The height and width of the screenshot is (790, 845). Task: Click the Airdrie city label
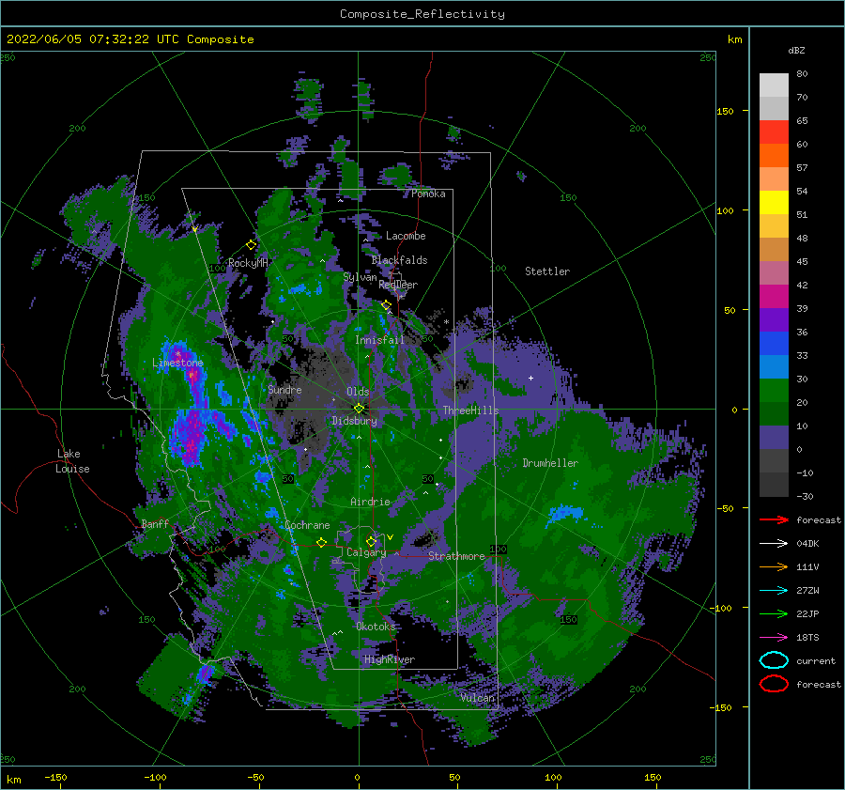coord(370,502)
